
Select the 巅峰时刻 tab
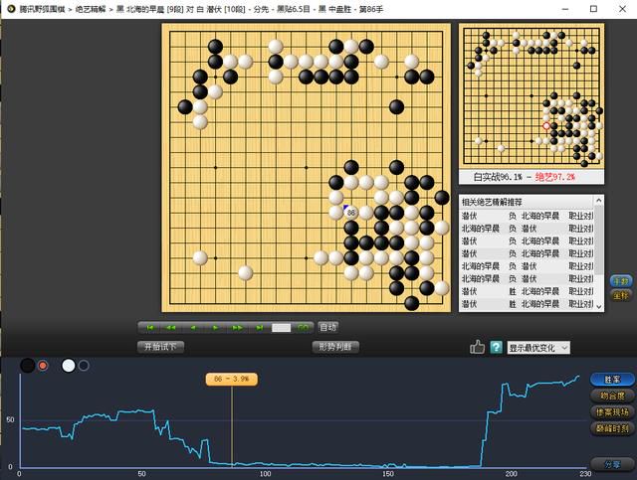tap(612, 428)
